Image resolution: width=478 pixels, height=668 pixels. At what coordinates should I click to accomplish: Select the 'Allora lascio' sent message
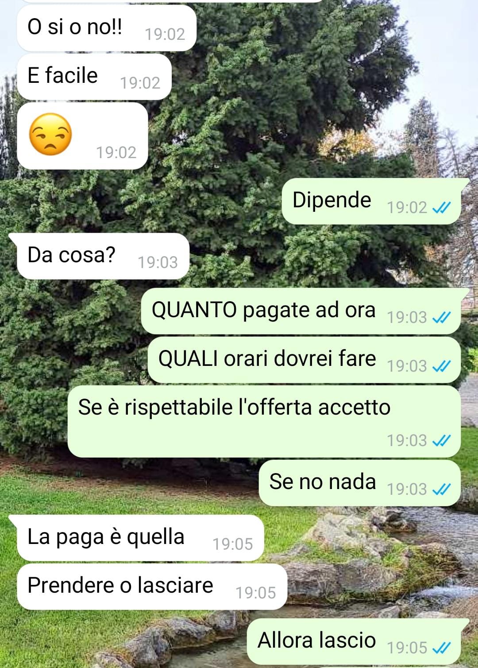(x=358, y=641)
